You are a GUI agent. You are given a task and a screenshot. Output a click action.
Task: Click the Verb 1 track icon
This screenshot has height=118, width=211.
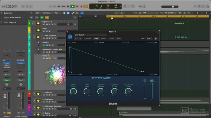tap(38, 30)
